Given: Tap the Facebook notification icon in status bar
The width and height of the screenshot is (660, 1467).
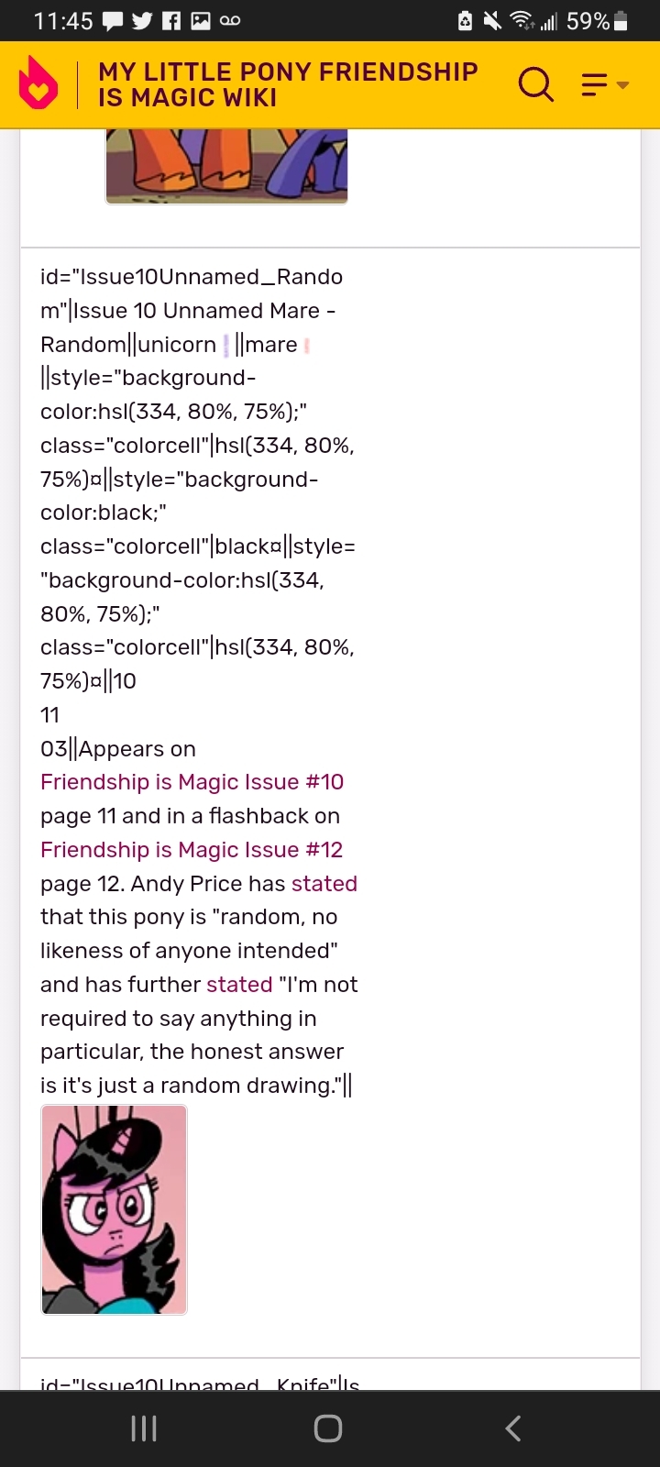Looking at the screenshot, I should click(171, 21).
